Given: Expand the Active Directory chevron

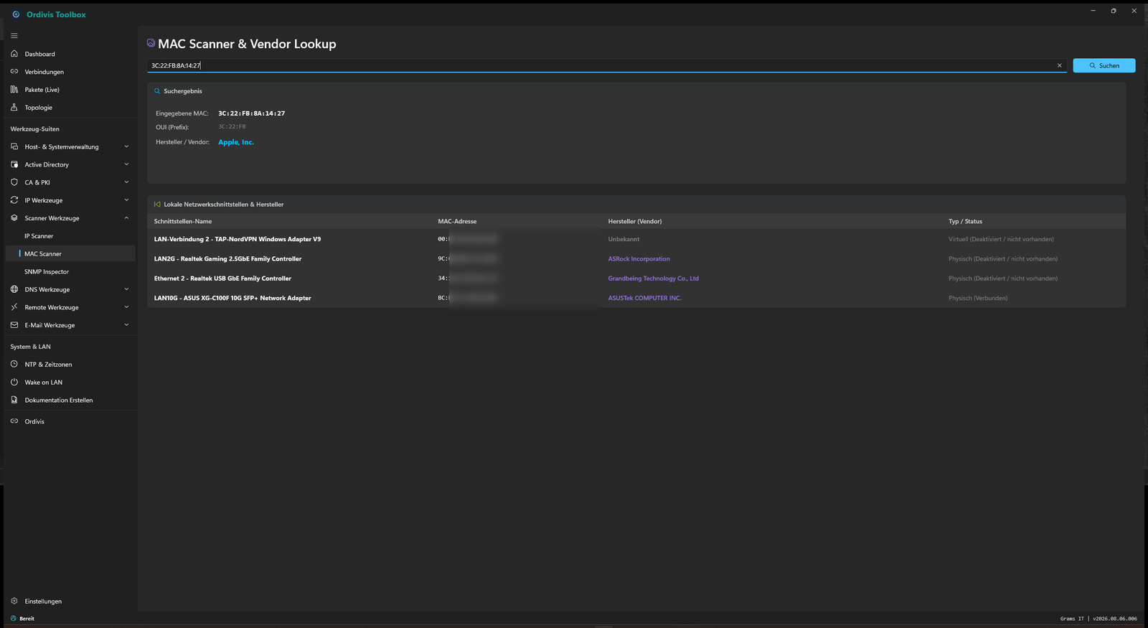Looking at the screenshot, I should pos(126,164).
